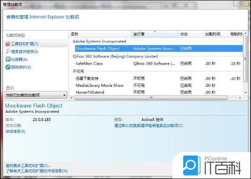Open 通过默认的搜索提供程序搜索此加载项(C) link
This screenshot has height=179, width=251.
coord(148,125)
